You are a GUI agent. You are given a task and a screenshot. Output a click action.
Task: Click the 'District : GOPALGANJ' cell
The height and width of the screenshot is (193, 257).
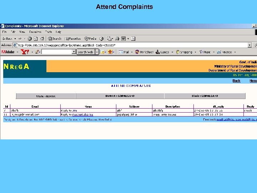(x=120, y=96)
